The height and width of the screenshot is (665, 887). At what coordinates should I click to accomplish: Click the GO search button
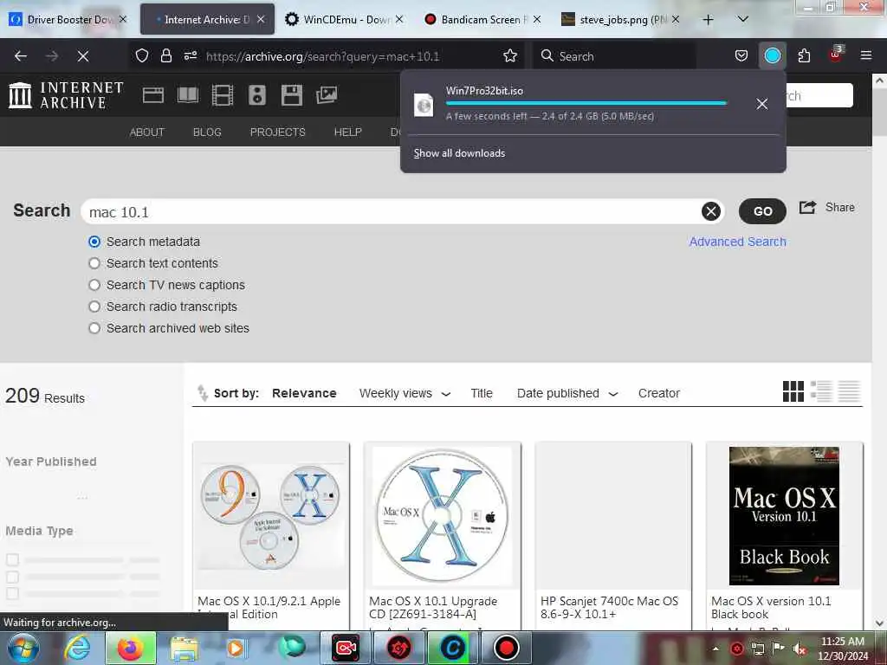pos(762,211)
